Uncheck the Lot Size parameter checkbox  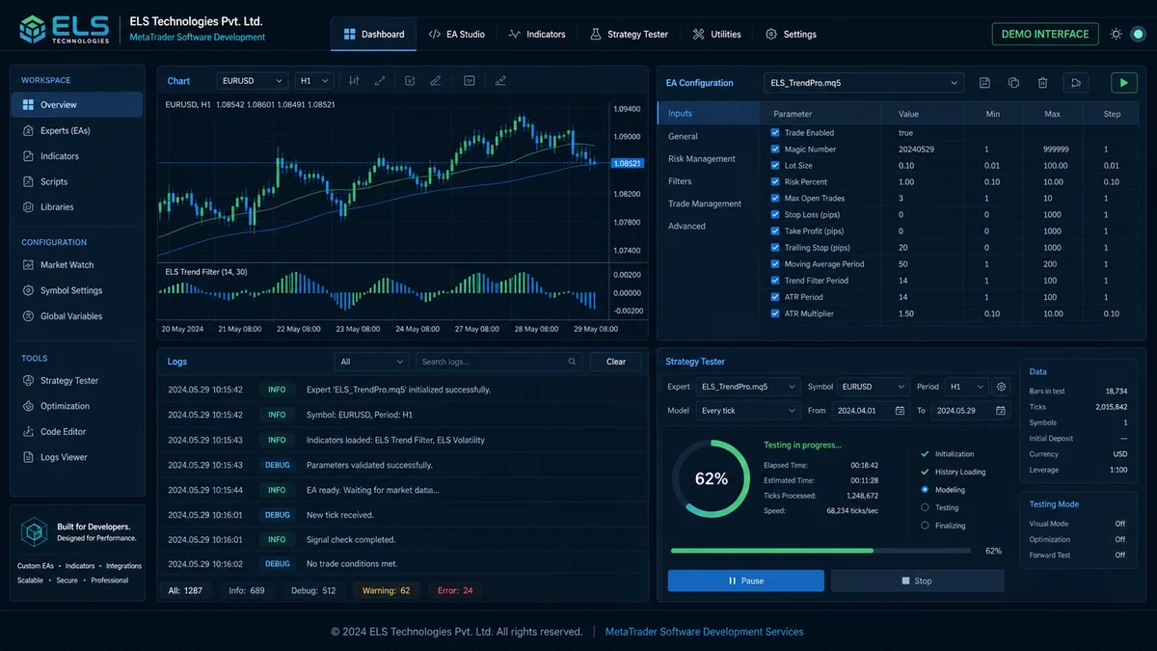coord(775,166)
